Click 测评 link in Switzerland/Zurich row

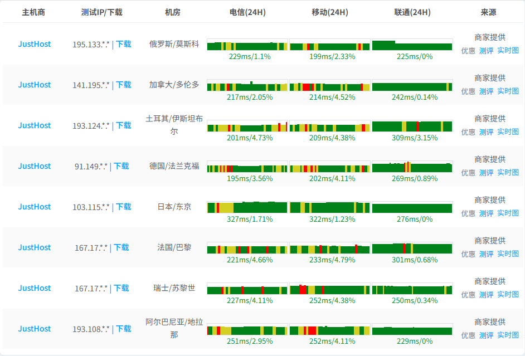pyautogui.click(x=486, y=295)
